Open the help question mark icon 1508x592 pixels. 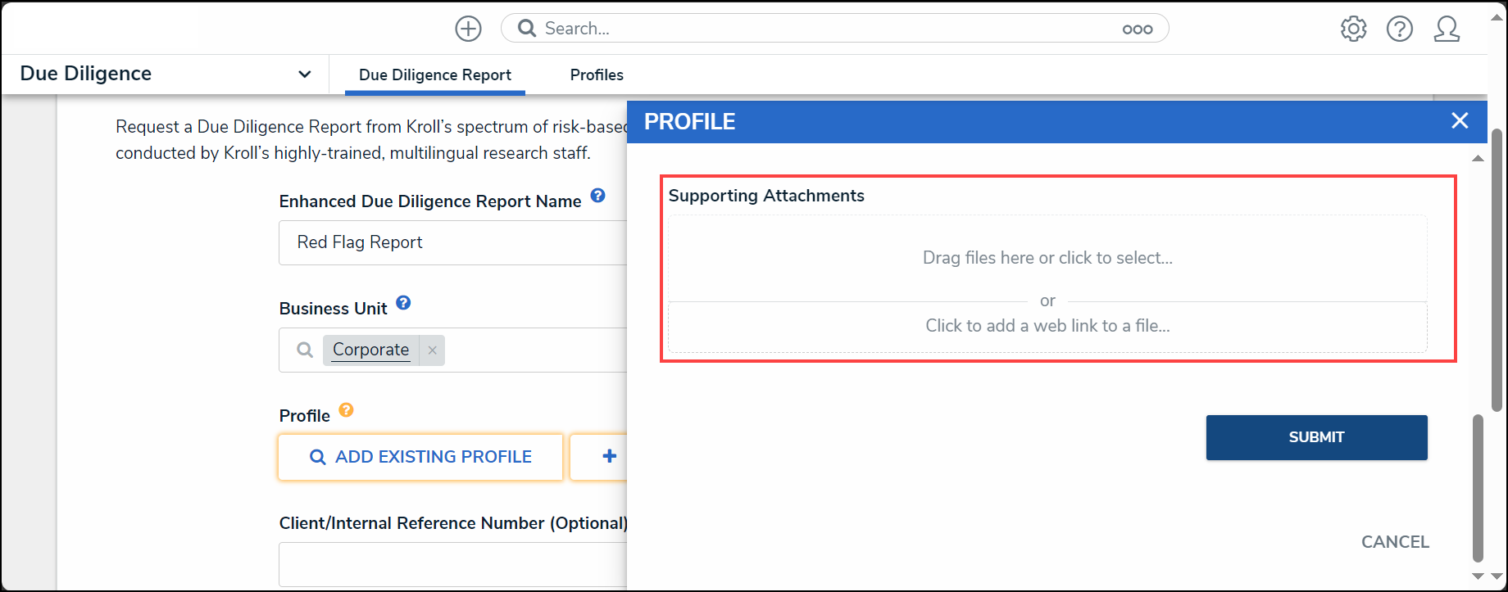coord(1399,29)
